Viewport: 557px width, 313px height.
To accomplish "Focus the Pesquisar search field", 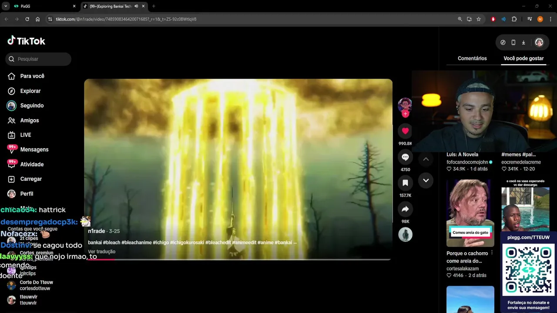I will [x=38, y=59].
